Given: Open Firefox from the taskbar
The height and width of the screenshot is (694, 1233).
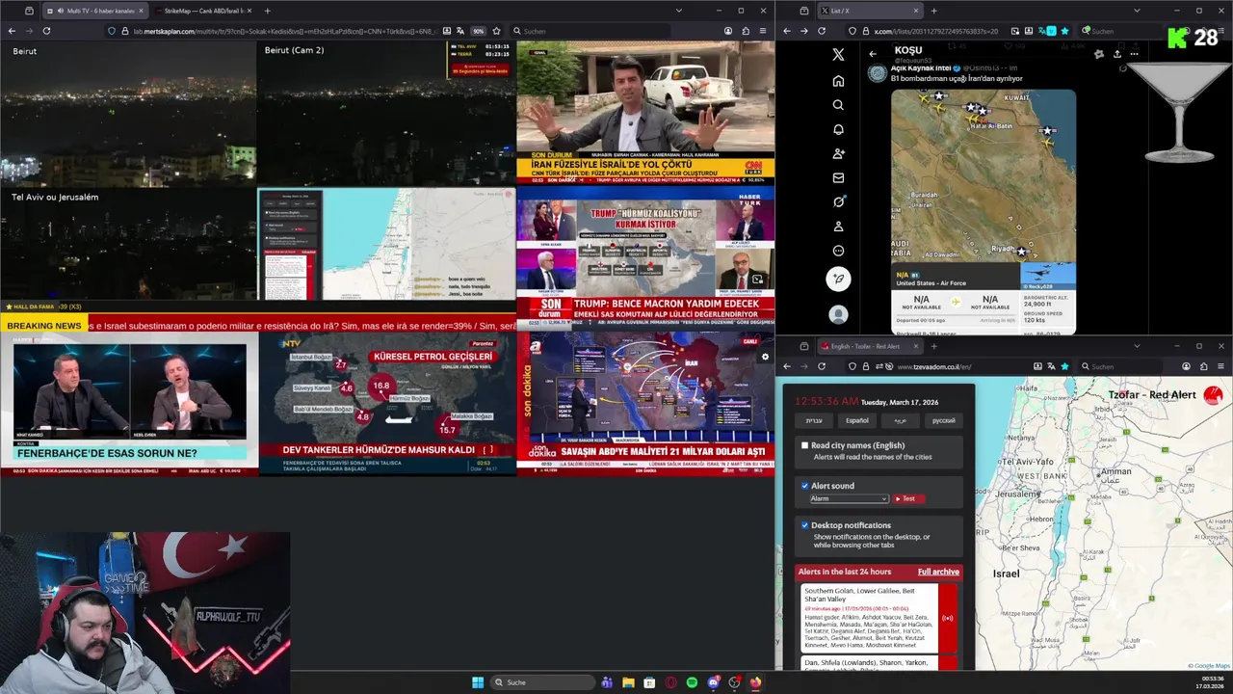Looking at the screenshot, I should (755, 682).
